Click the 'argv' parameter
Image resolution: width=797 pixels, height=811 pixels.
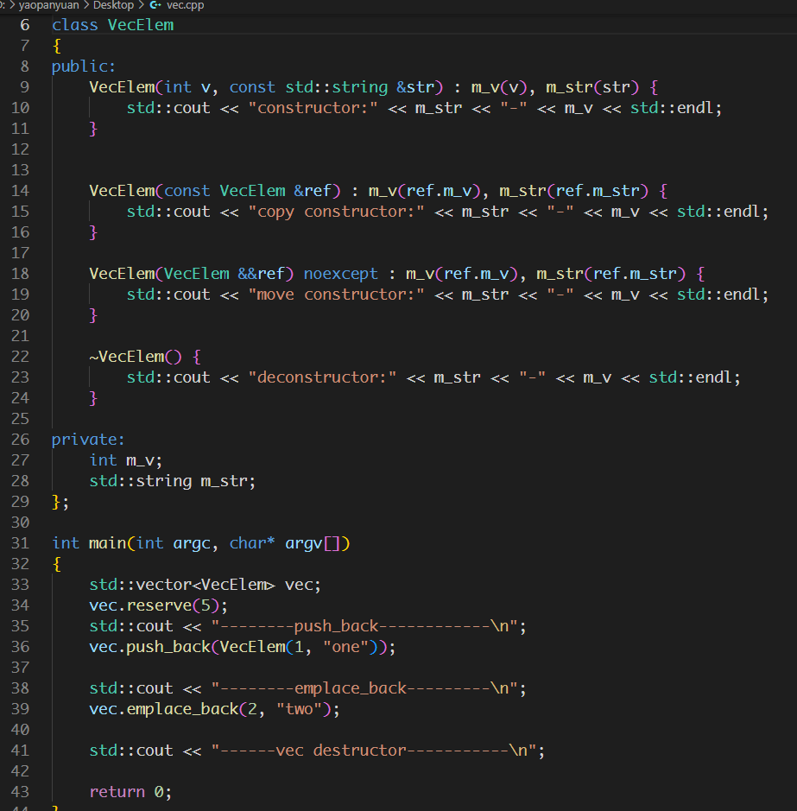304,543
